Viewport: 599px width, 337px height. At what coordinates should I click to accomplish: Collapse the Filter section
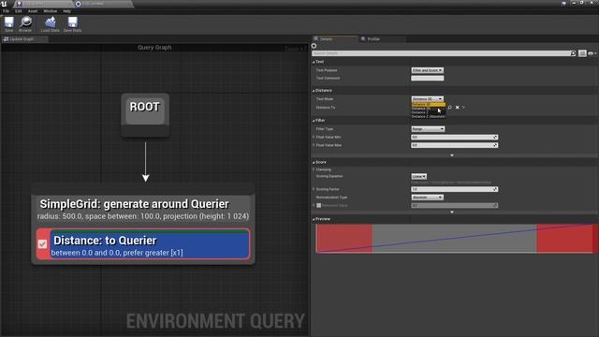(314, 121)
